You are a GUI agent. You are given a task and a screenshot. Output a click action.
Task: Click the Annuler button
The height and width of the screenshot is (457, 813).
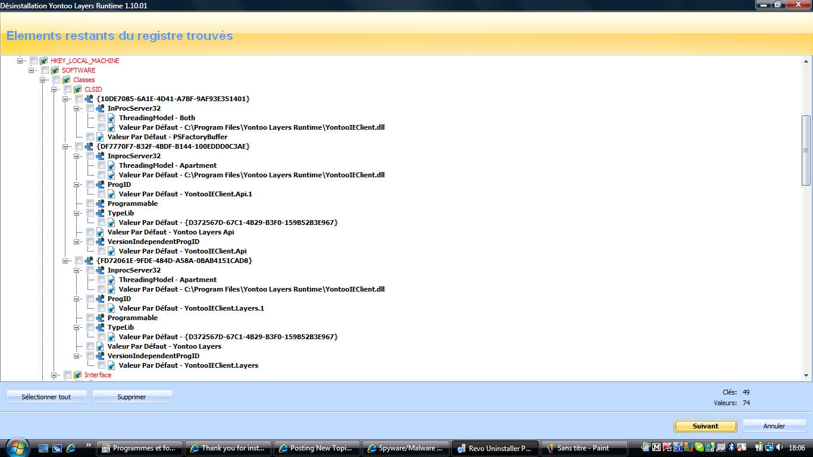[774, 426]
